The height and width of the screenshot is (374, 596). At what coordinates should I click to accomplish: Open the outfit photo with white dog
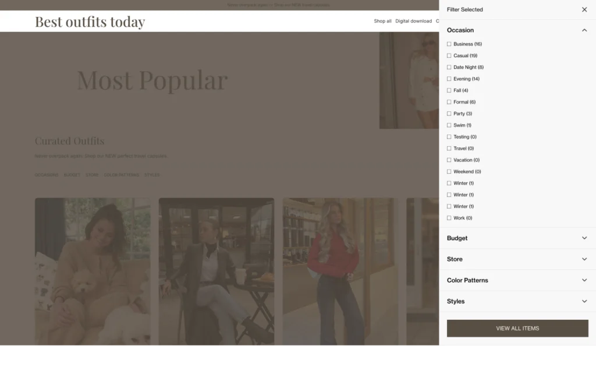93,273
